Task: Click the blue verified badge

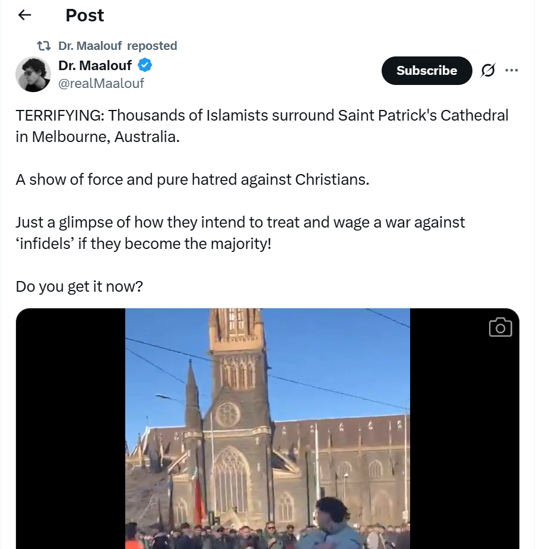Action: (x=145, y=65)
